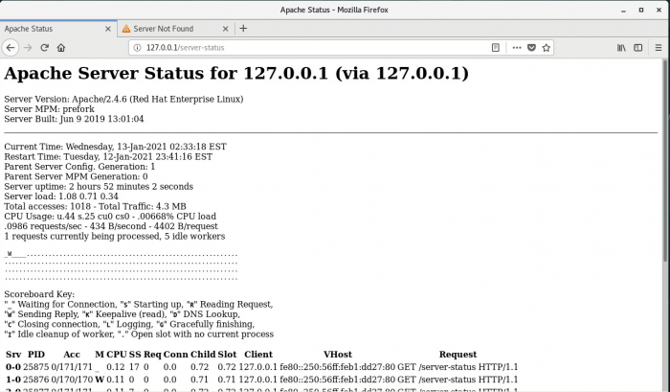Viewport: 670px width, 392px height.
Task: Open a new tab
Action: tap(243, 29)
